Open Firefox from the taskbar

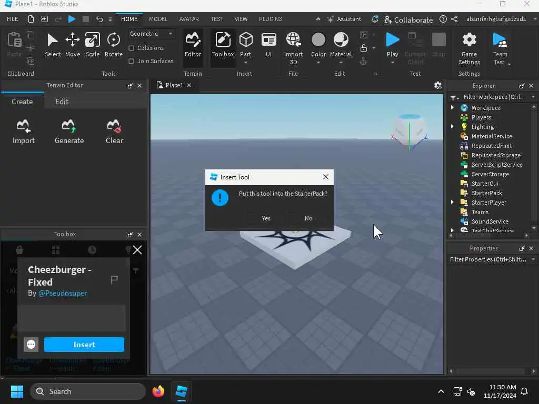[158, 391]
